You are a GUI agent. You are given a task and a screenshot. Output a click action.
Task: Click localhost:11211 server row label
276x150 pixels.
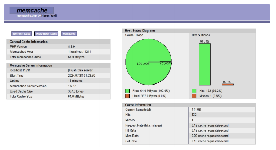[x=20, y=70]
